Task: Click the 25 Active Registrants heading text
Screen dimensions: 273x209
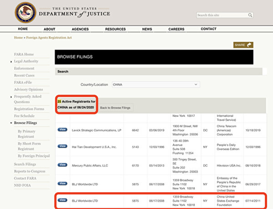Action: click(76, 104)
